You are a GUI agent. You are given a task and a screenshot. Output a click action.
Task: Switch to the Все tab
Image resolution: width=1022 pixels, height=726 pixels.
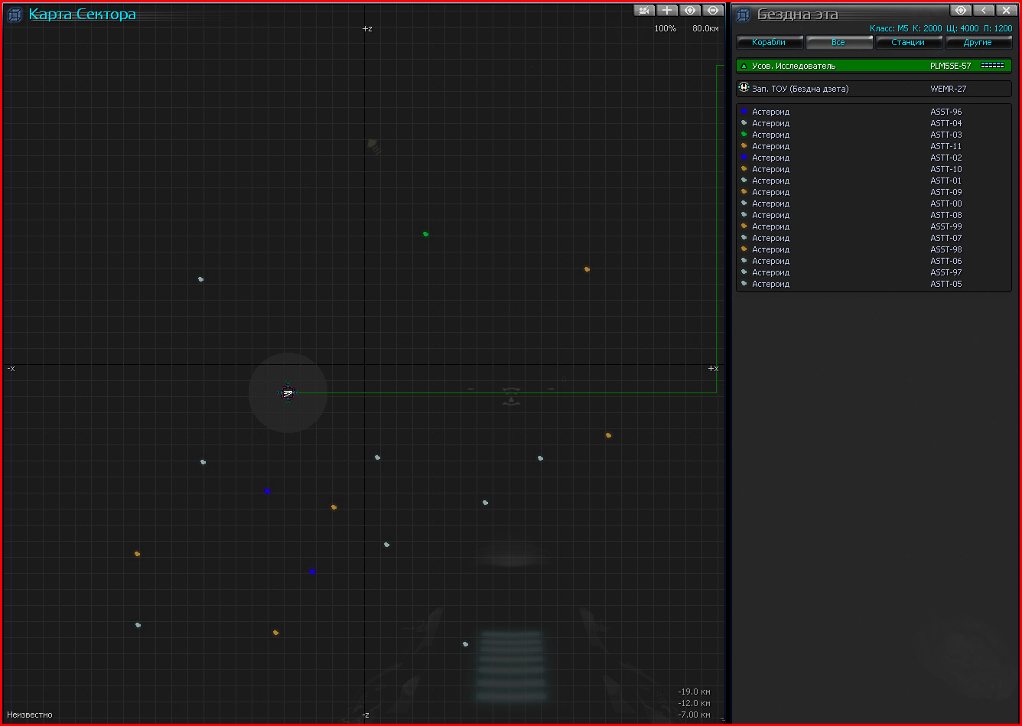(x=838, y=42)
